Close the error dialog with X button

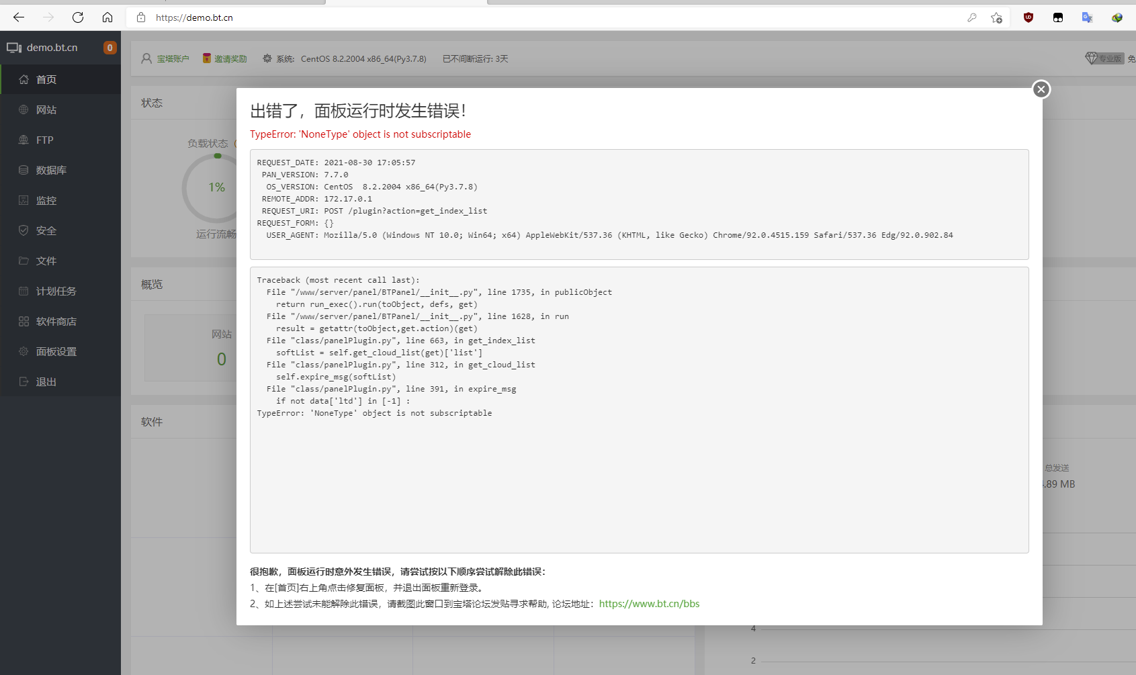pyautogui.click(x=1041, y=89)
